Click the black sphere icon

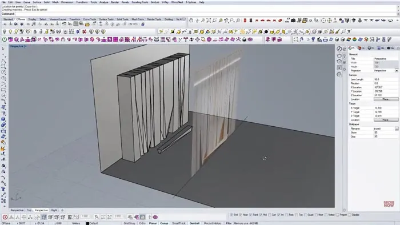[266, 32]
